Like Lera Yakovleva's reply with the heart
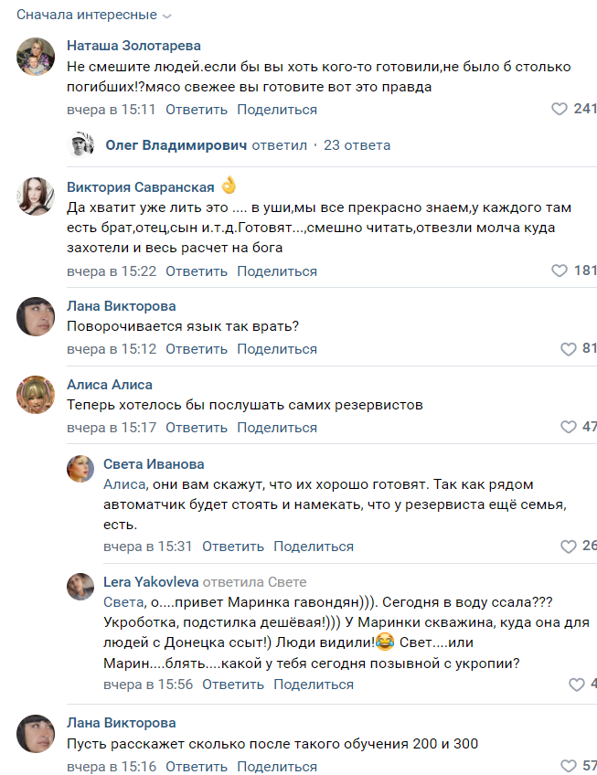This screenshot has height=775, width=597. coord(576,685)
